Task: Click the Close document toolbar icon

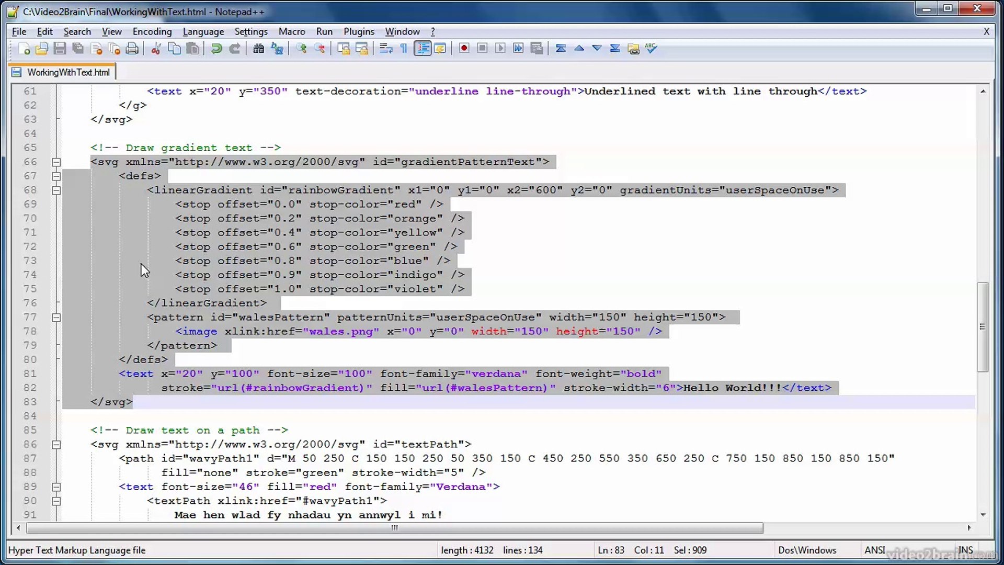Action: (x=96, y=49)
